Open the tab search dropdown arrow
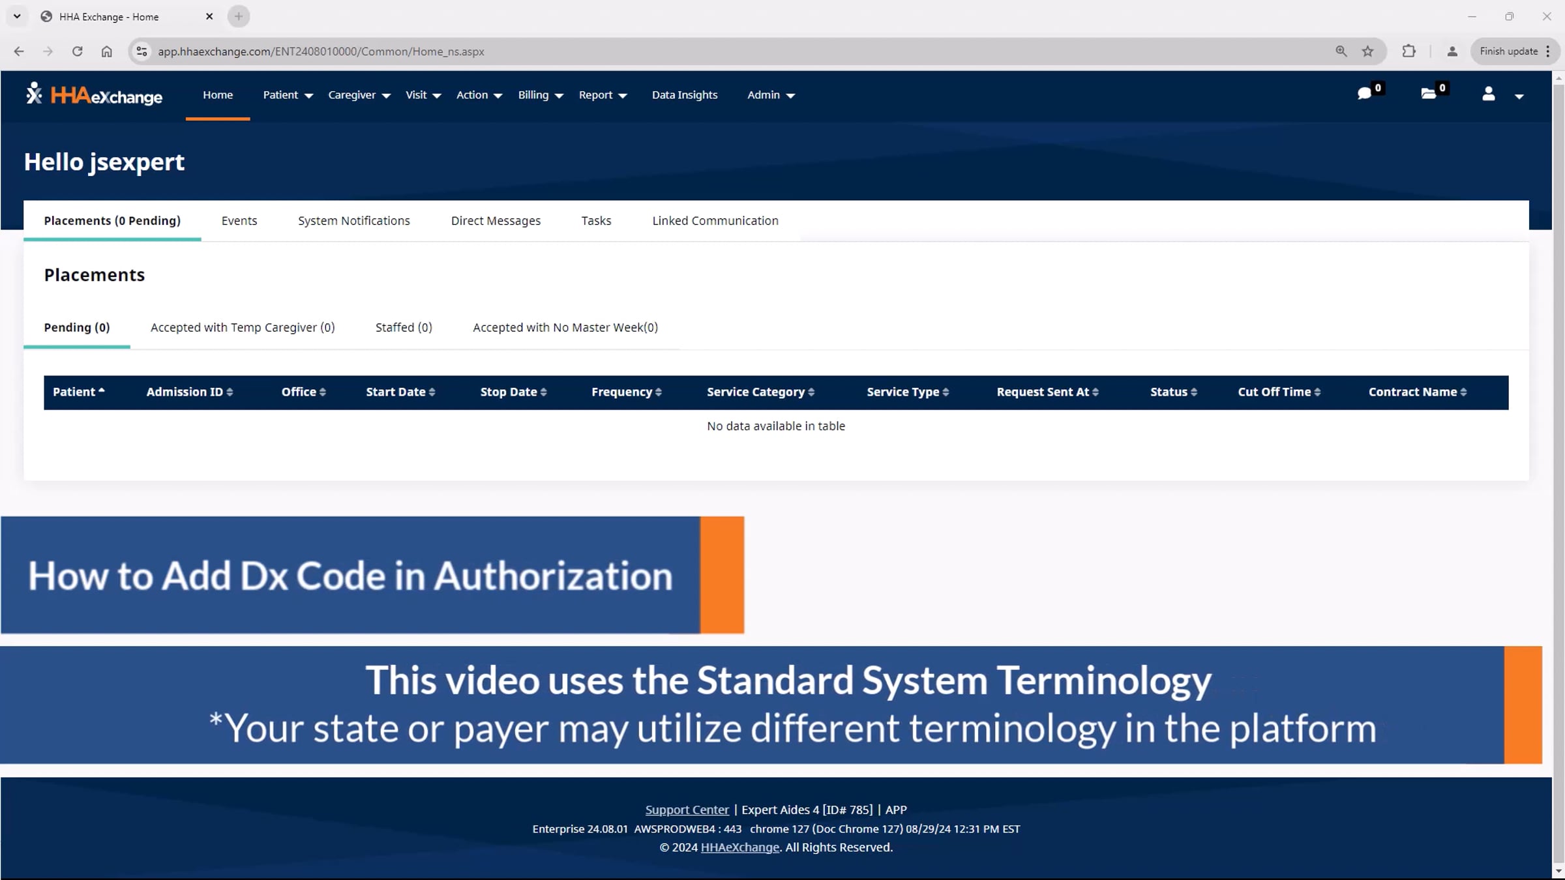Viewport: 1565px width, 880px height. [x=17, y=16]
